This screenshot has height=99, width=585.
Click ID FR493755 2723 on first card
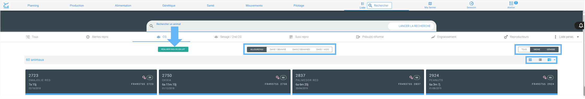coord(142,84)
